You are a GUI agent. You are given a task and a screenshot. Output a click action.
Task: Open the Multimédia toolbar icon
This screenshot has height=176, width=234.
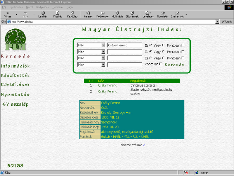(x=118, y=13)
